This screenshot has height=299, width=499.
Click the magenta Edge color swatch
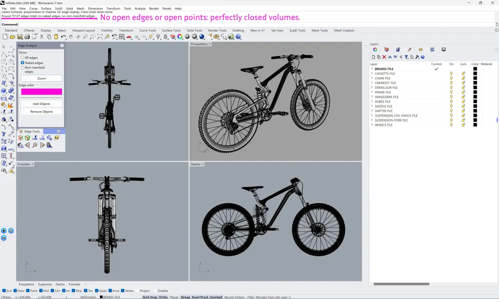tap(42, 92)
